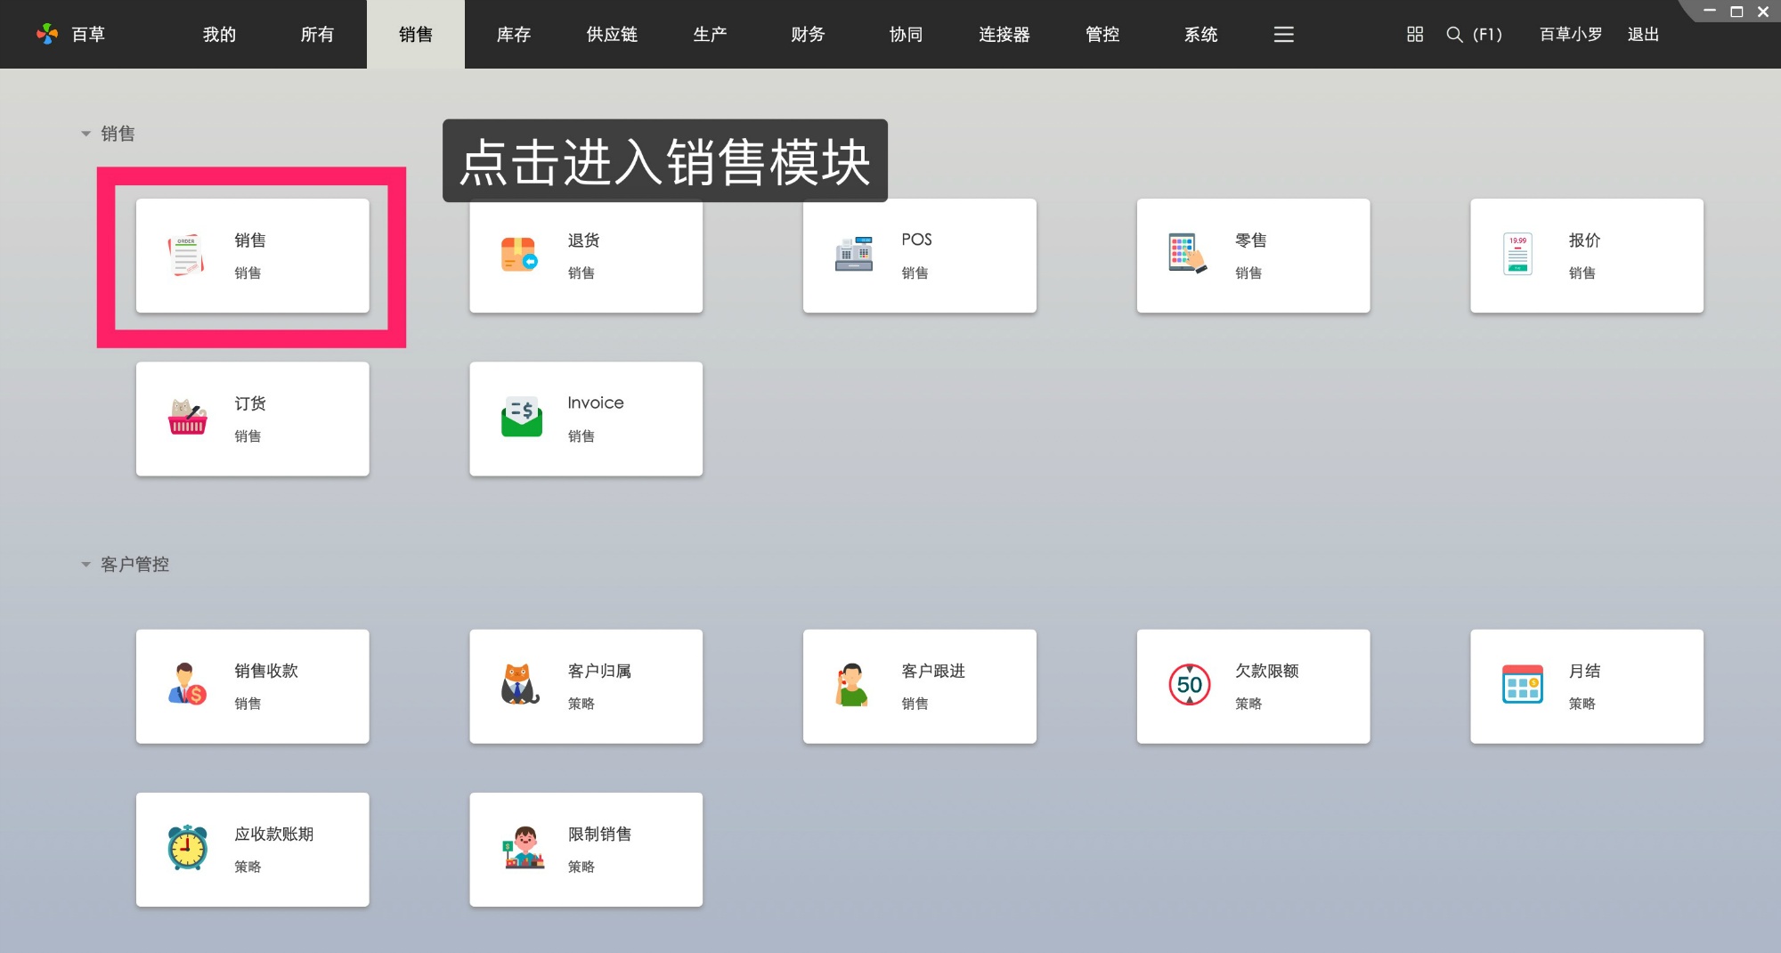Open the 销售收款 sales collection module
Viewport: 1781px width, 953px height.
[252, 686]
